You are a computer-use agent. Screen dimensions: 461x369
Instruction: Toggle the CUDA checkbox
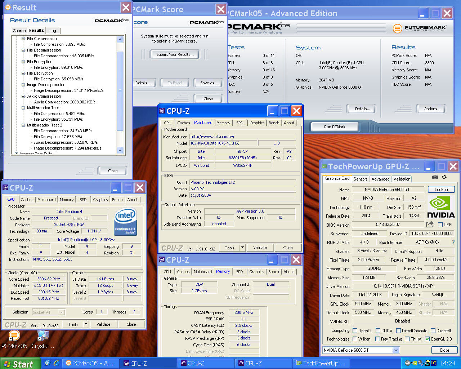[x=378, y=330]
